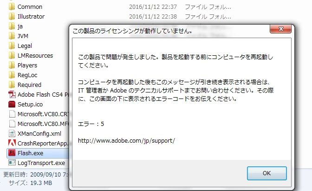Select the RegLoc folder

[23, 75]
